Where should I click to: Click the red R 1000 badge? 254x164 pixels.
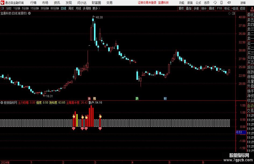coord(252,9)
